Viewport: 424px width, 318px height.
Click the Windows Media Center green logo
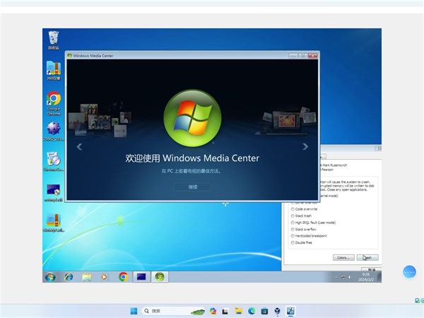(x=192, y=118)
